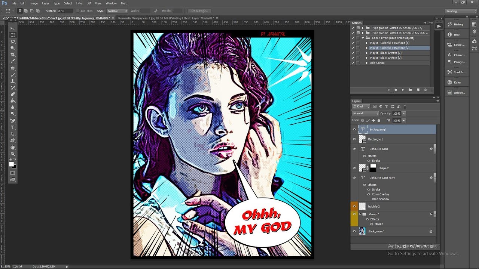Open the Fill dropdown arrow

point(403,121)
